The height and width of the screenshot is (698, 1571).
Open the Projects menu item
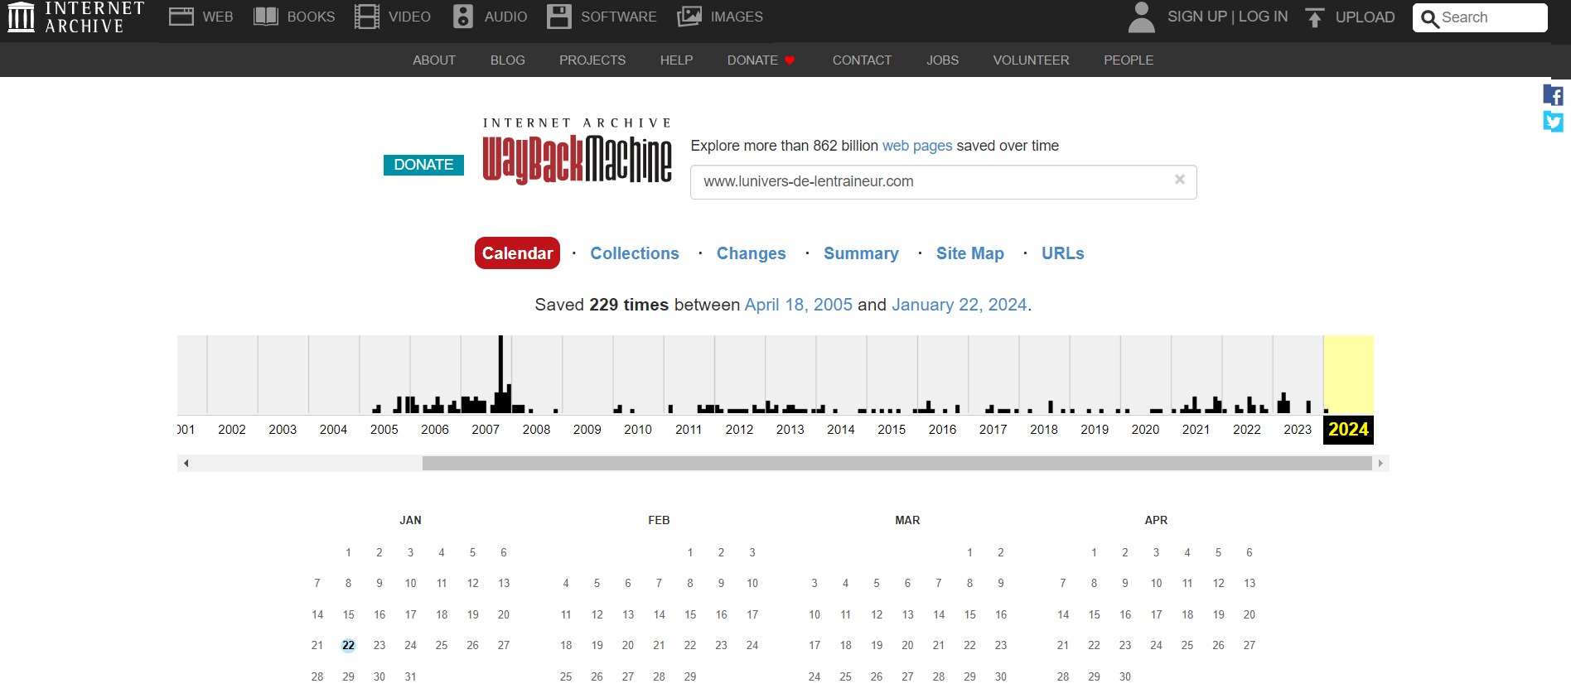tap(592, 60)
